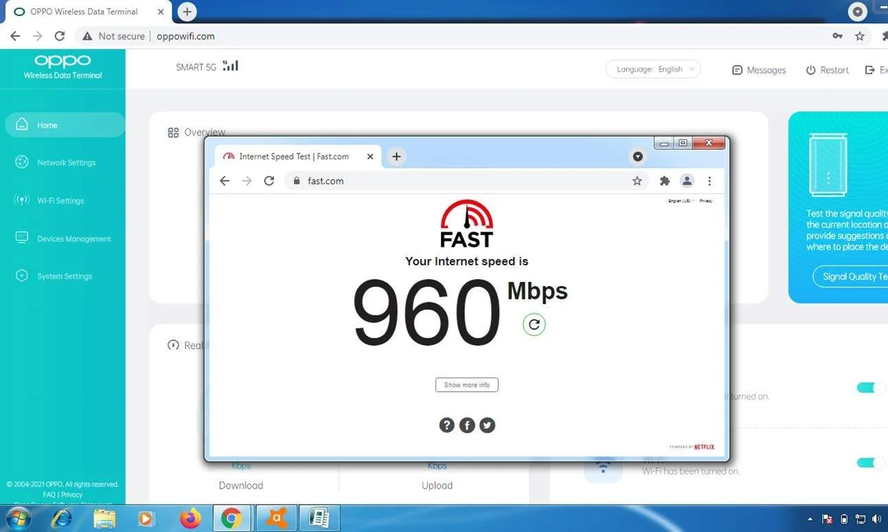888x532 pixels.
Task: Toggle the first teal switch in the OPPO page
Action: pos(871,388)
